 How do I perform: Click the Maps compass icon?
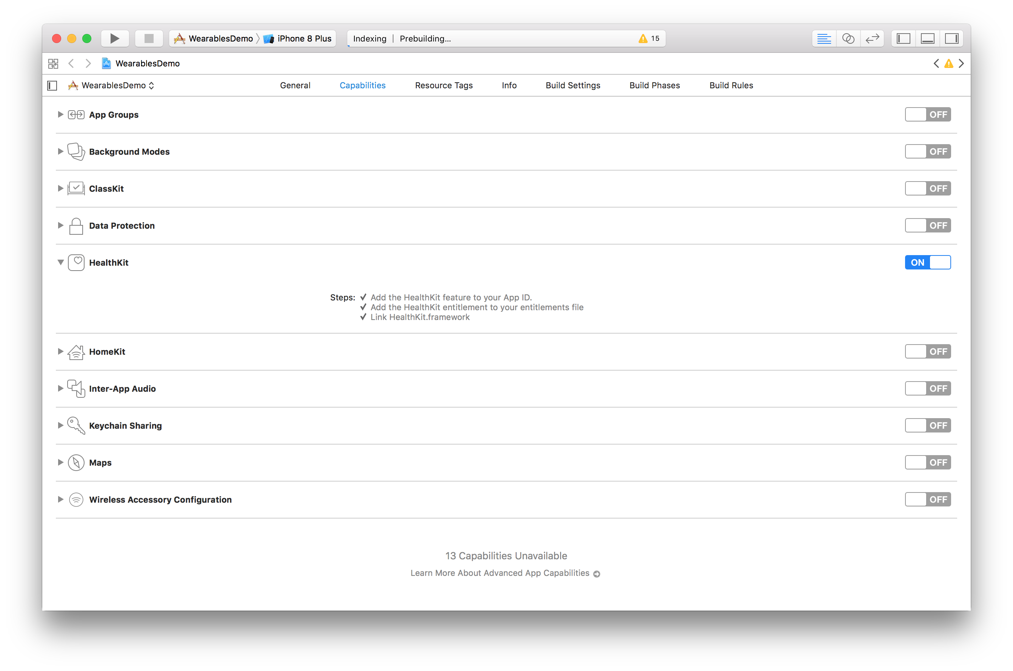point(76,462)
